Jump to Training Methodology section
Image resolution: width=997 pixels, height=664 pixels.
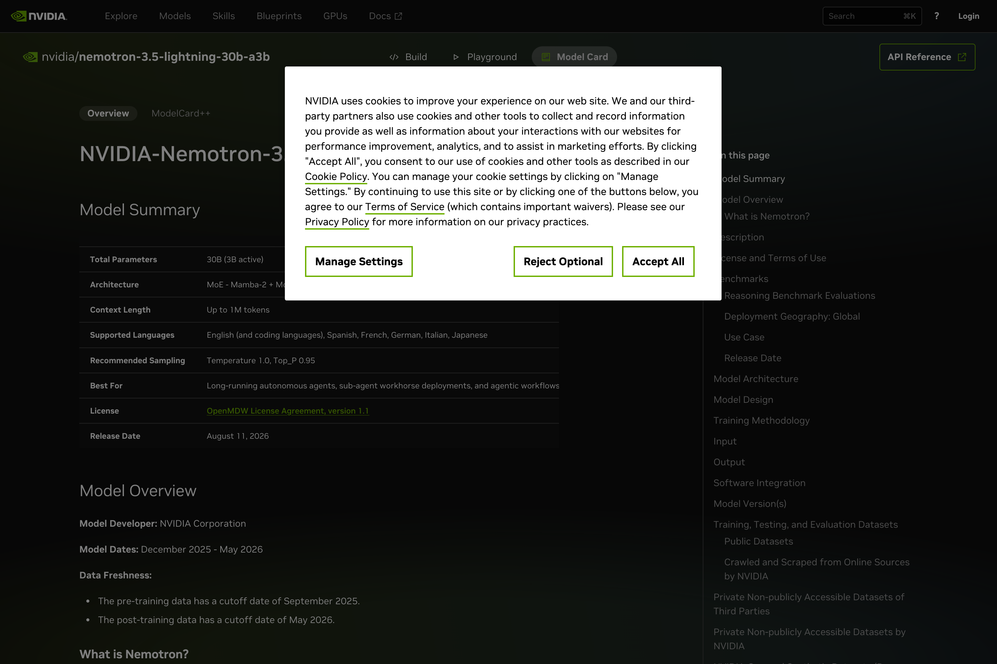(762, 421)
